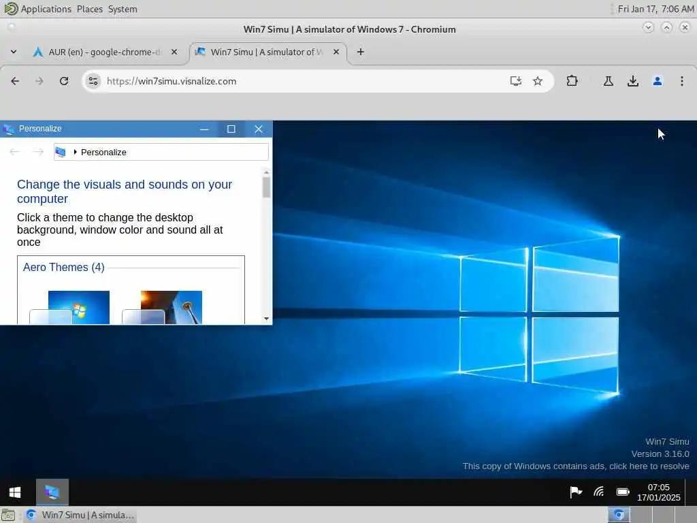Click the Personalize breadcrumb arrow

(75, 152)
